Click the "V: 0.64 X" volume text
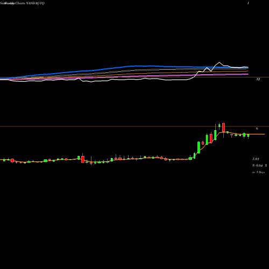The width and height of the screenshot is (269, 269). [260, 166]
